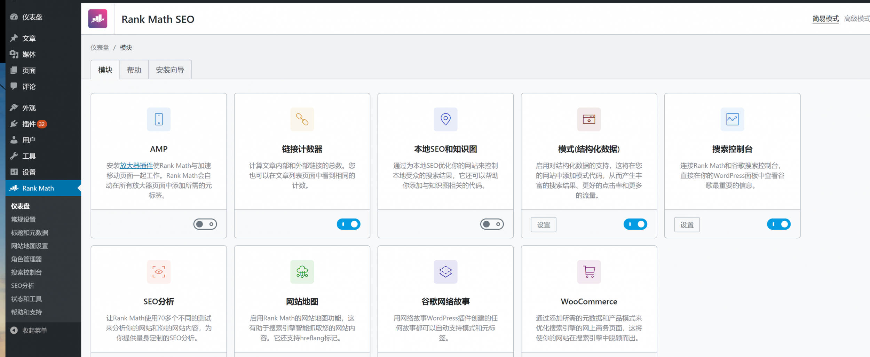Click the 媒体 media icon in sidebar
Image resolution: width=870 pixels, height=357 pixels.
14,54
